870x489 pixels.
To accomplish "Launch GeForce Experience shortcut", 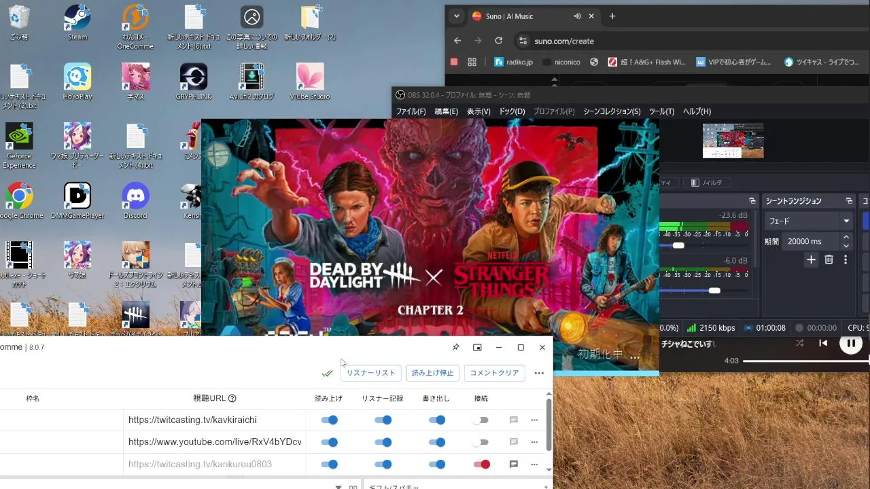I will 19,145.
